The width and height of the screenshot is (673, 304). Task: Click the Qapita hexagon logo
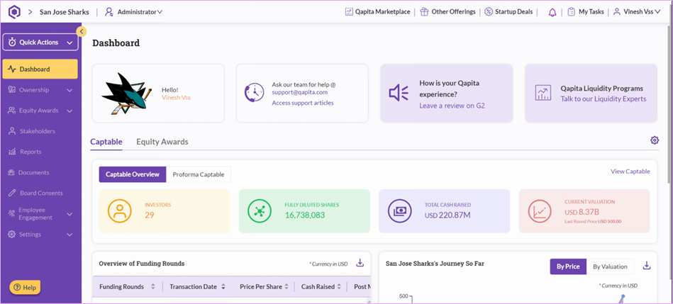tap(15, 11)
